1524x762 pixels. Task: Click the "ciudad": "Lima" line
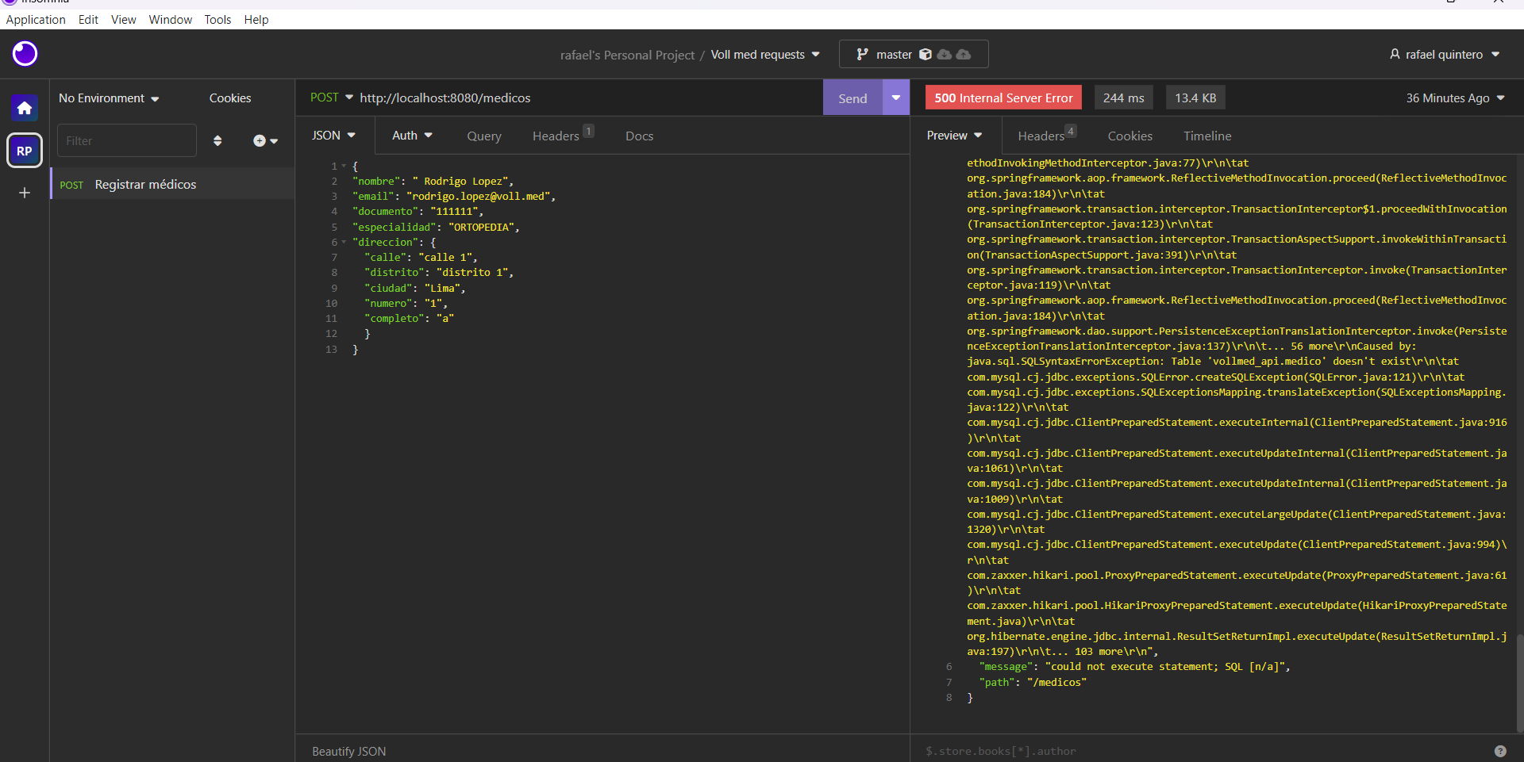click(415, 289)
